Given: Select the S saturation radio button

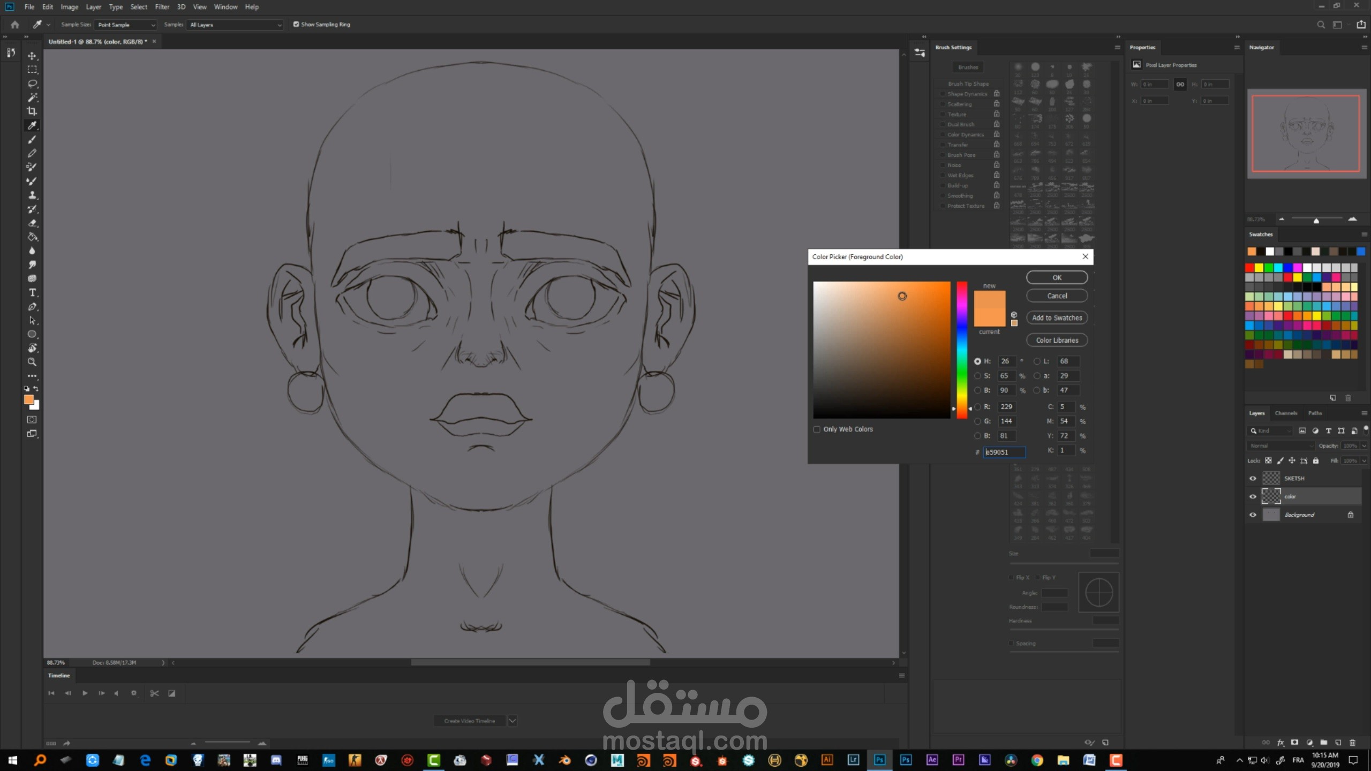Looking at the screenshot, I should tap(977, 376).
